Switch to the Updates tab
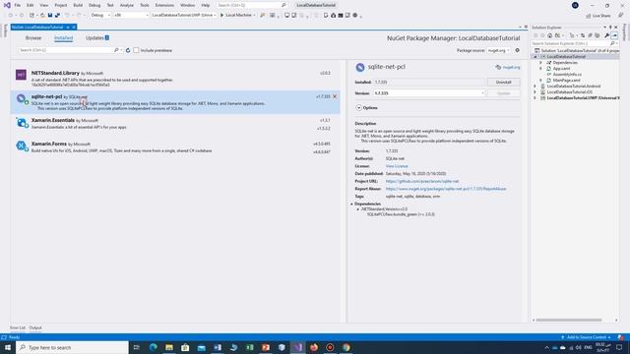The height and width of the screenshot is (354, 630). (97, 37)
